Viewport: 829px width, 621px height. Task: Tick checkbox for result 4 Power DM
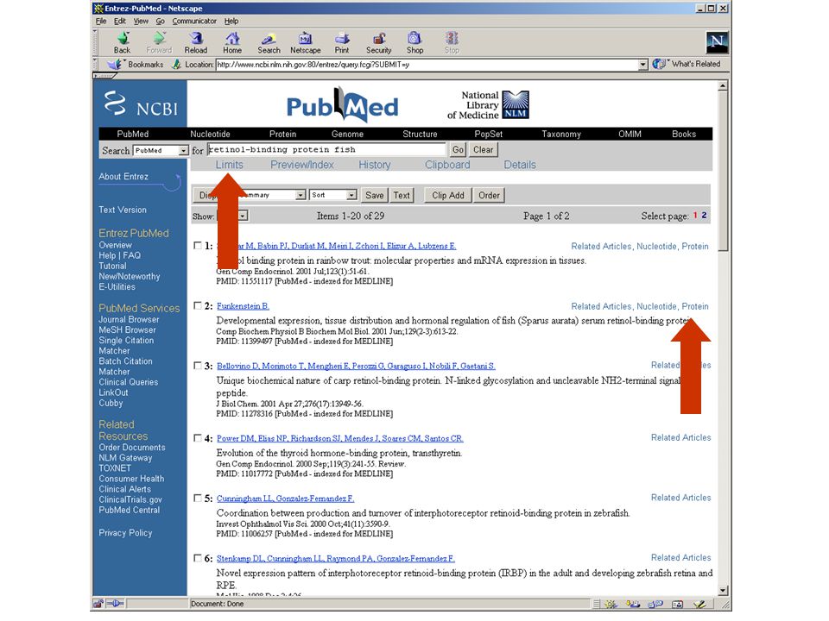tap(198, 438)
